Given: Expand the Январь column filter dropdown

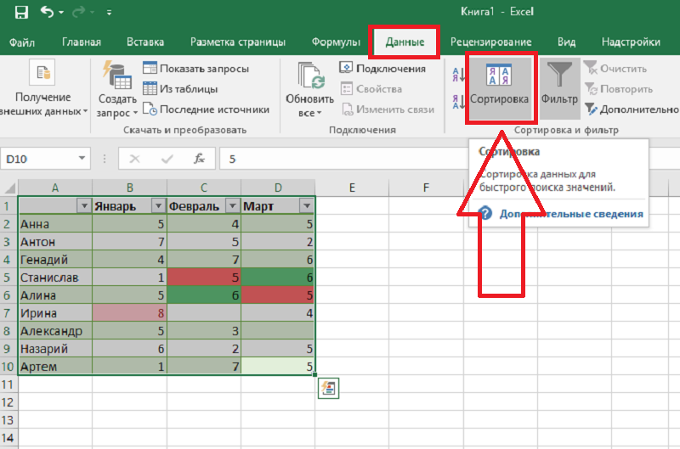Looking at the screenshot, I should (x=157, y=206).
